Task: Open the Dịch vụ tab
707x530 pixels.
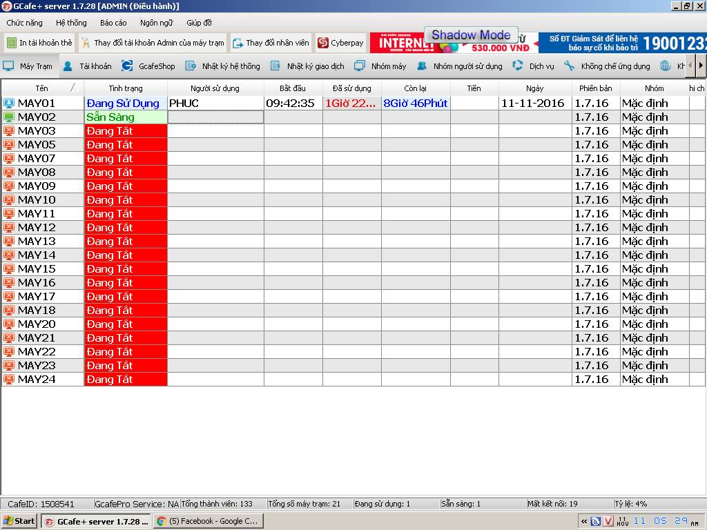Action: pyautogui.click(x=534, y=66)
